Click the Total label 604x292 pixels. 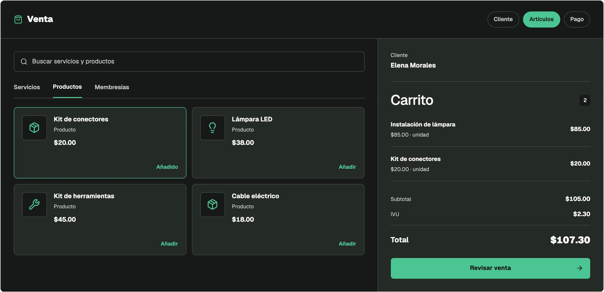coord(399,240)
